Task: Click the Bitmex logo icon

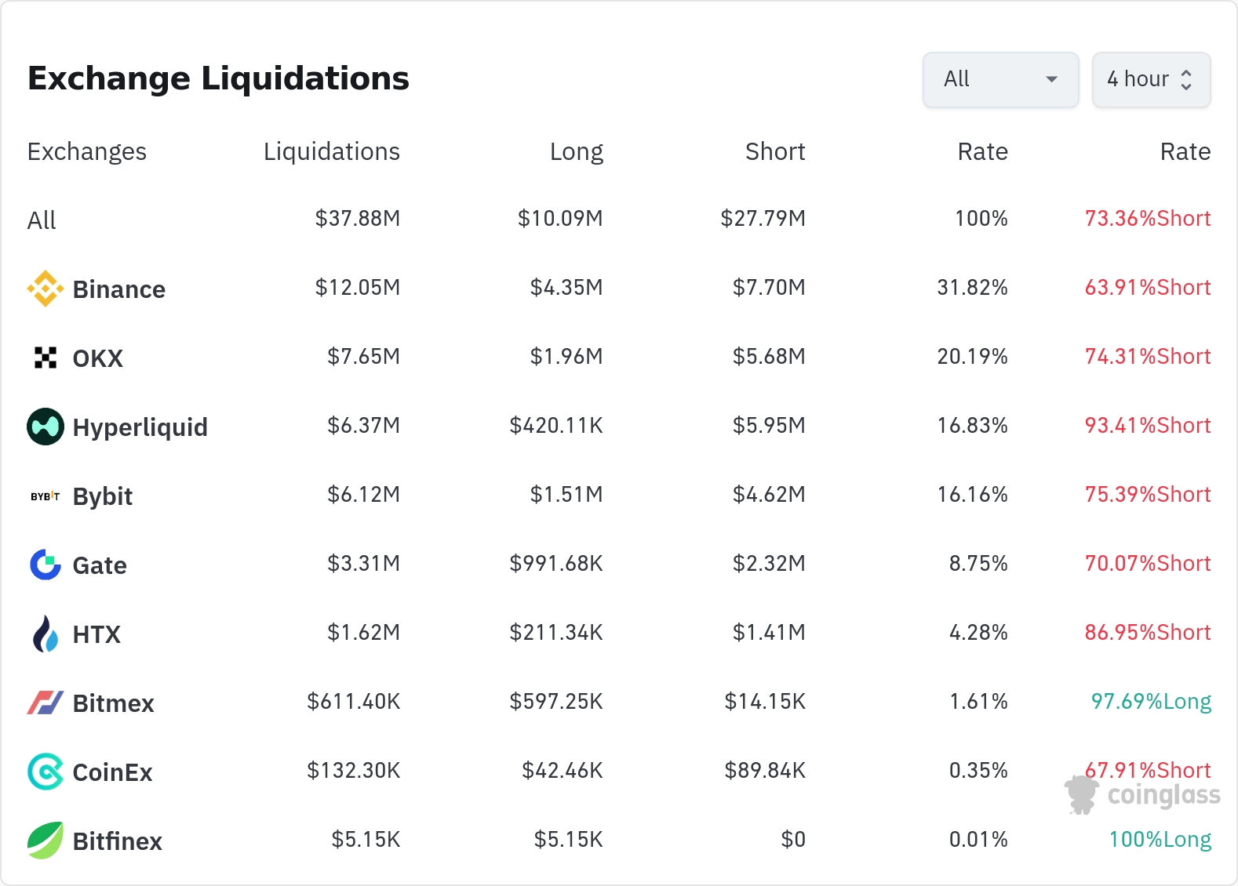Action: [x=46, y=703]
